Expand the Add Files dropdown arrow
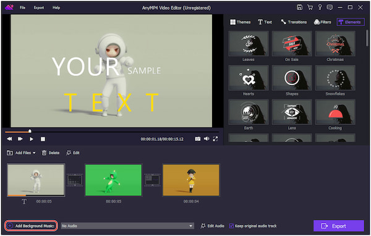371x236 pixels. 34,153
